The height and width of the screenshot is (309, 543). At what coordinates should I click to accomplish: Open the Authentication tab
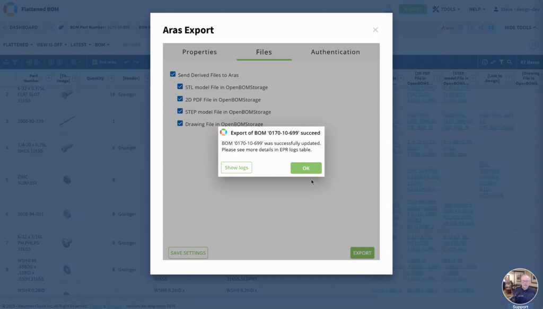tap(335, 52)
